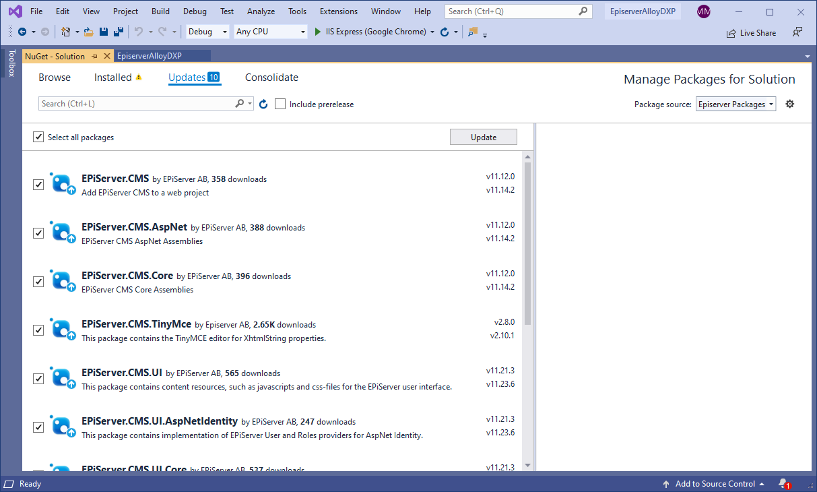Open the notifications bell in status bar
817x492 pixels.
point(783,484)
